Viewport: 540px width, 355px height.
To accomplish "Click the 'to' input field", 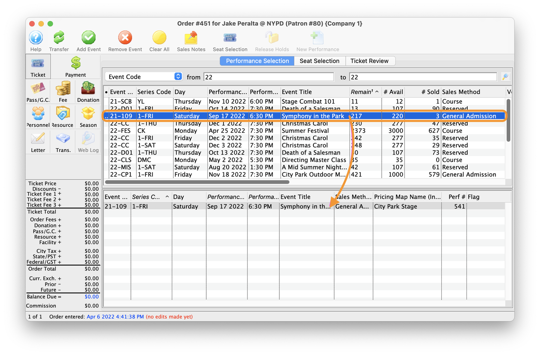I will pos(423,77).
